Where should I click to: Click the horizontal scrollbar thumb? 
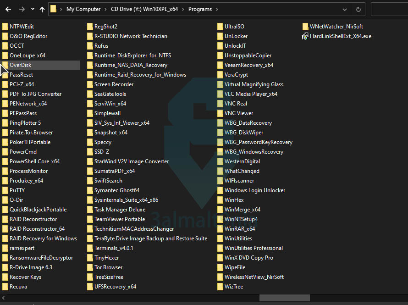(x=284, y=298)
